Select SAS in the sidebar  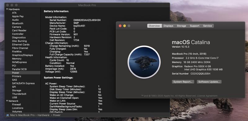[14, 80]
